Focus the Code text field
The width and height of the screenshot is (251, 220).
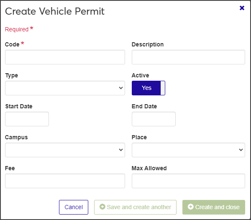65,57
